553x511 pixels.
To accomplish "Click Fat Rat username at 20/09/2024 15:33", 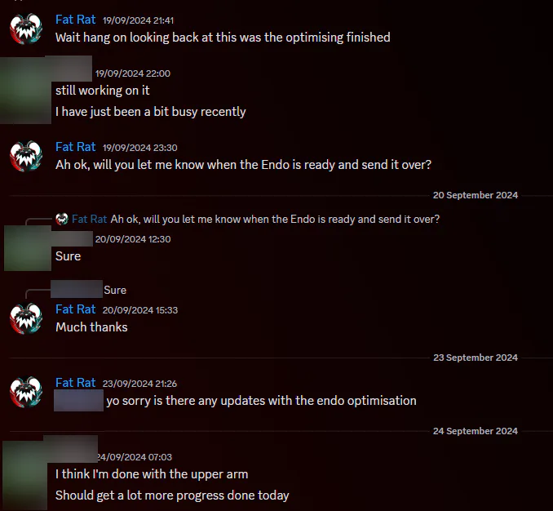I will (x=76, y=309).
